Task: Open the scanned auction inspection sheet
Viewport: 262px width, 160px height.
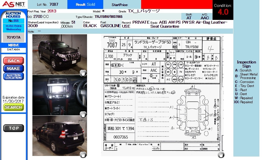Action: (x=162, y=95)
